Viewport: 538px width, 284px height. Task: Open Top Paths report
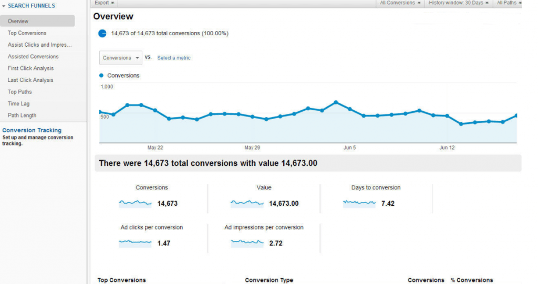[19, 92]
